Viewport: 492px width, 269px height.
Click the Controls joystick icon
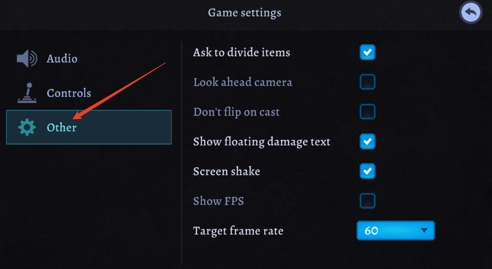(27, 93)
